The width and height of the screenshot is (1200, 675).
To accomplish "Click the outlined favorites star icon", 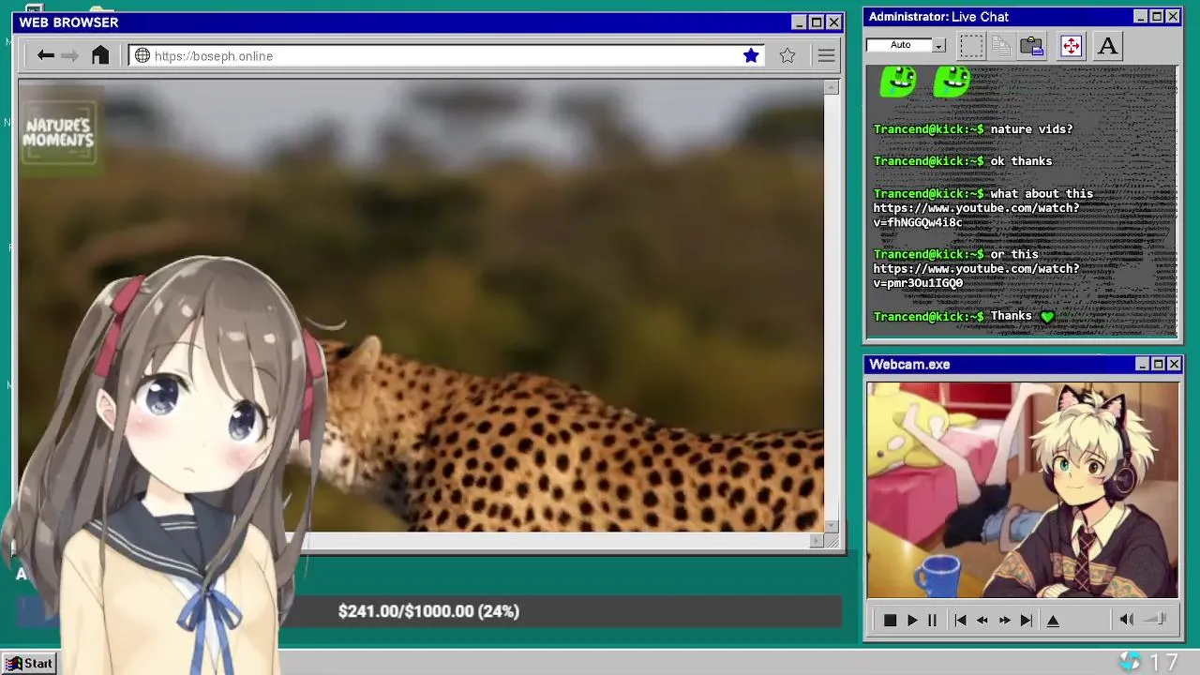I will (x=787, y=55).
